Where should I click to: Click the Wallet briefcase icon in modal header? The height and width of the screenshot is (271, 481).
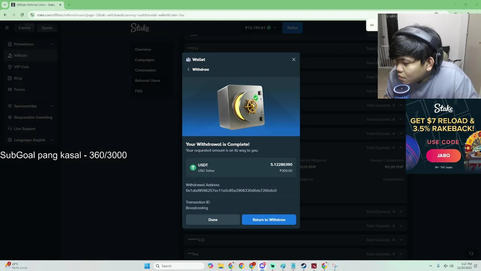188,59
